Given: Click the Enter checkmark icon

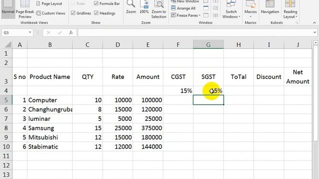Looking at the screenshot, I should 60,33.
